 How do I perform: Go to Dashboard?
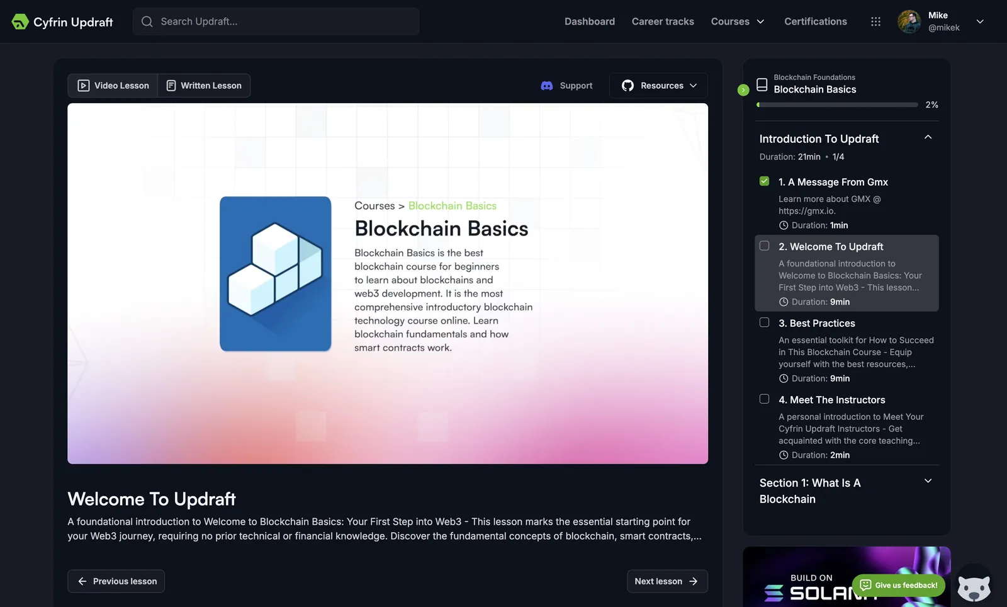pyautogui.click(x=590, y=21)
